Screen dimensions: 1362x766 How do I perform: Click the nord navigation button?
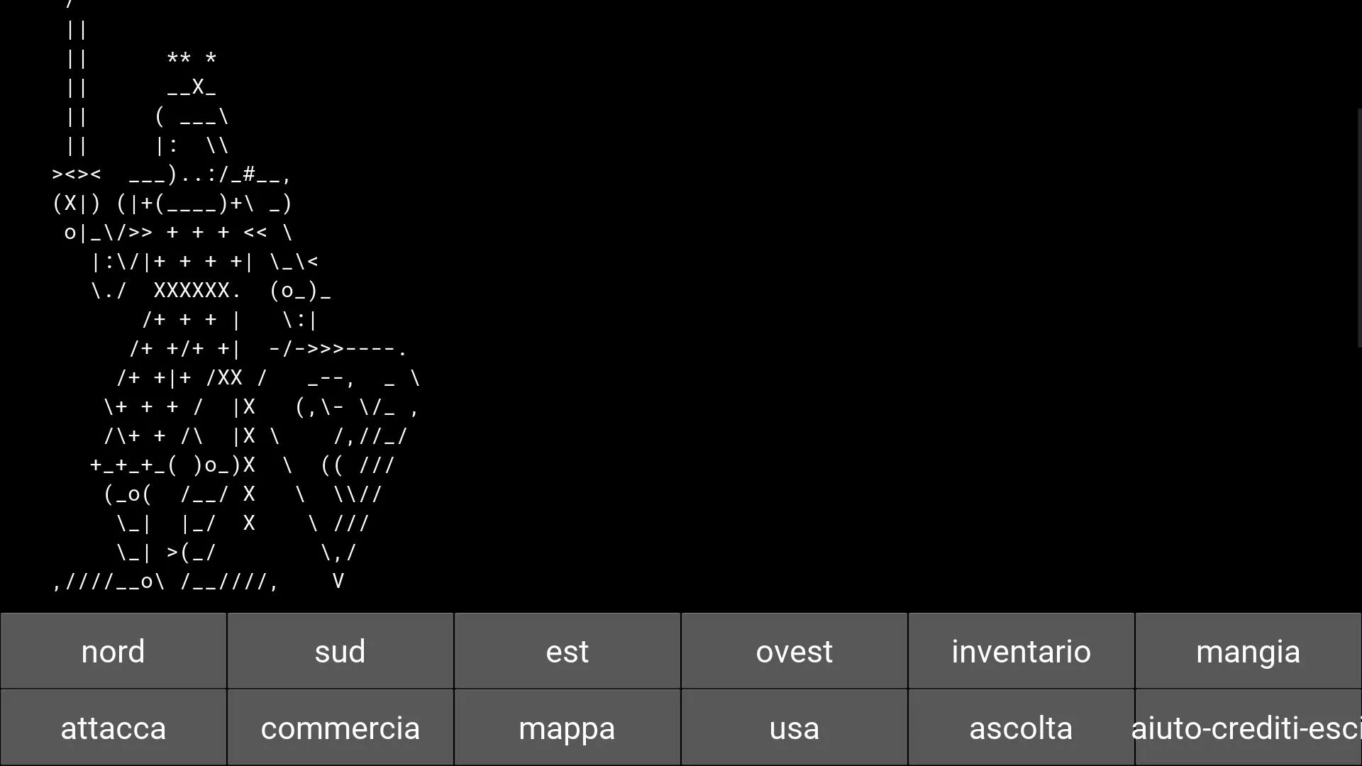click(113, 651)
